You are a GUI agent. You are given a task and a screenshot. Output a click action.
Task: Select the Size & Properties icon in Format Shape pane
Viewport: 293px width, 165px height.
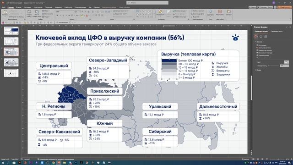point(266,37)
